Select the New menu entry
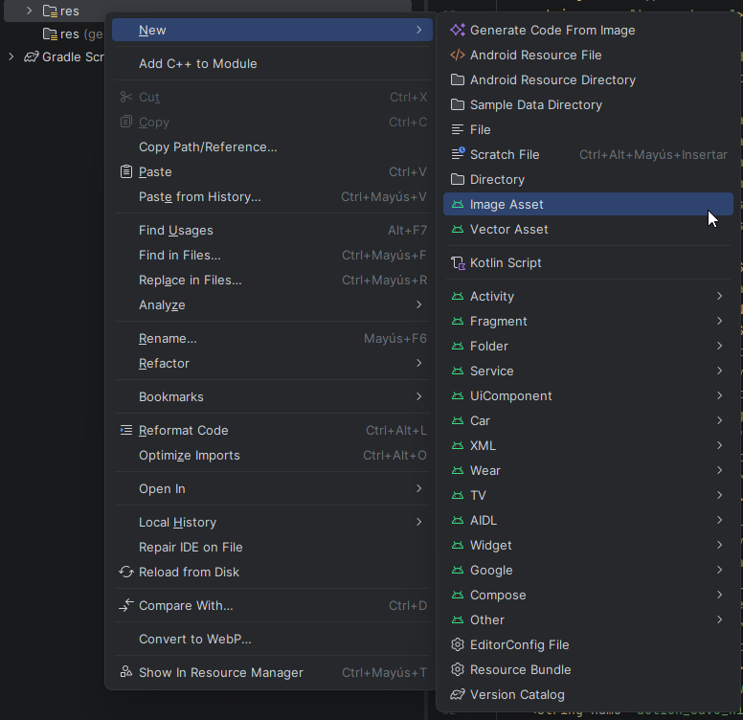 click(273, 30)
